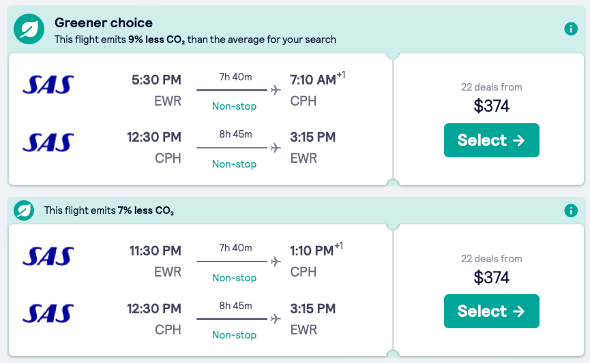The width and height of the screenshot is (590, 363).
Task: Click "22 deals from" on second result
Action: pos(492,259)
